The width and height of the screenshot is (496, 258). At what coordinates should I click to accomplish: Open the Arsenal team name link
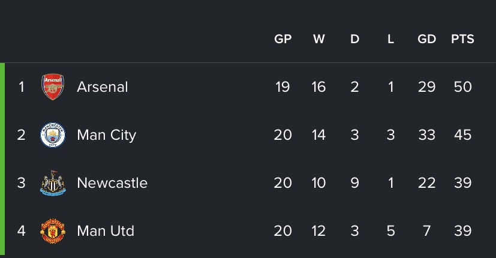pyautogui.click(x=103, y=87)
